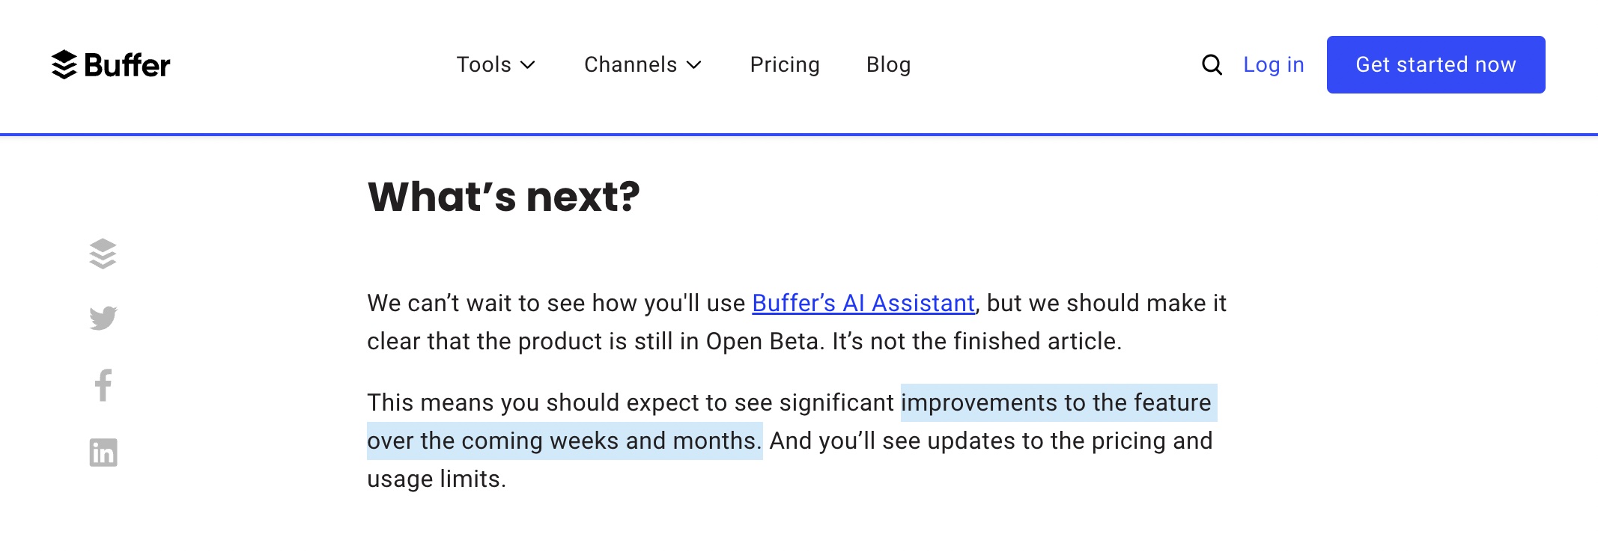Click the Buffer stacked-layers logo icon in header

[x=64, y=64]
